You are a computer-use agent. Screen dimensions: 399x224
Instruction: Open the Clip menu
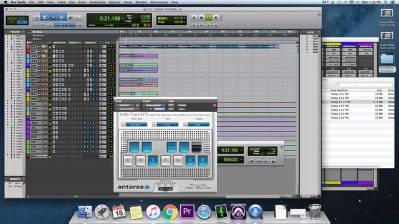[72, 2]
